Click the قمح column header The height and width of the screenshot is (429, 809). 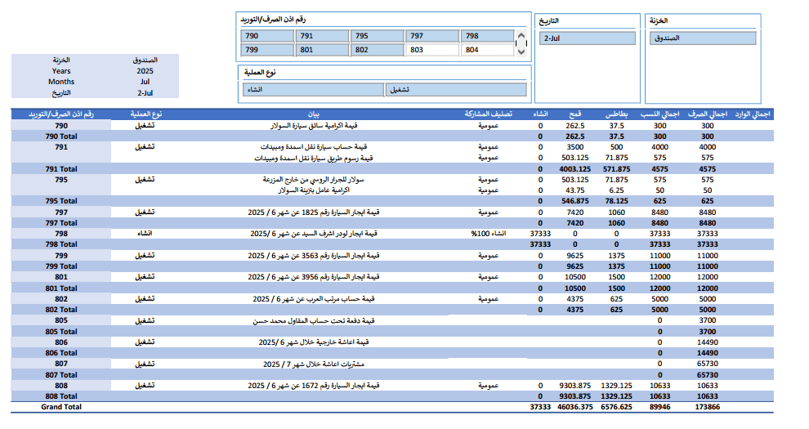(574, 114)
